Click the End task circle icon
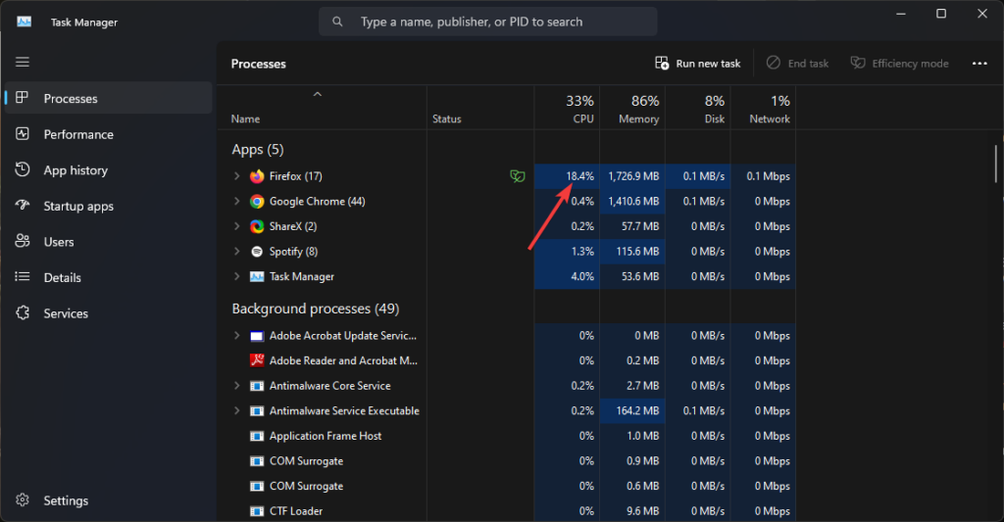1004x522 pixels. point(774,63)
